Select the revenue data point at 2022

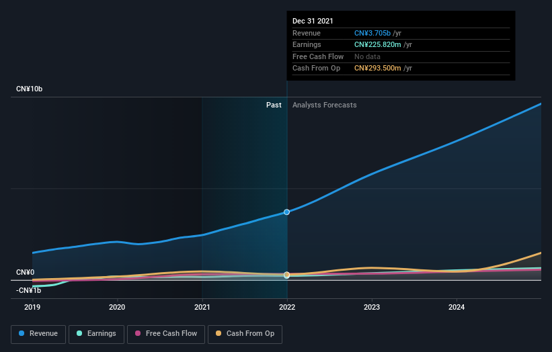click(287, 212)
